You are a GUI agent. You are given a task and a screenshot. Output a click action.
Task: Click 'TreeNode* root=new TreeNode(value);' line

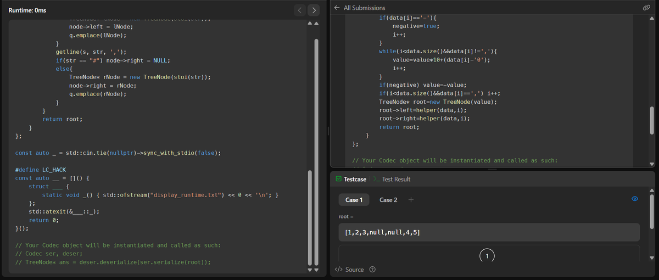[438, 102]
